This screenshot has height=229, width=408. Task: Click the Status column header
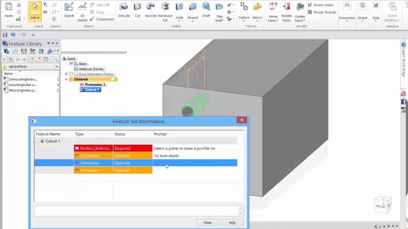click(120, 134)
